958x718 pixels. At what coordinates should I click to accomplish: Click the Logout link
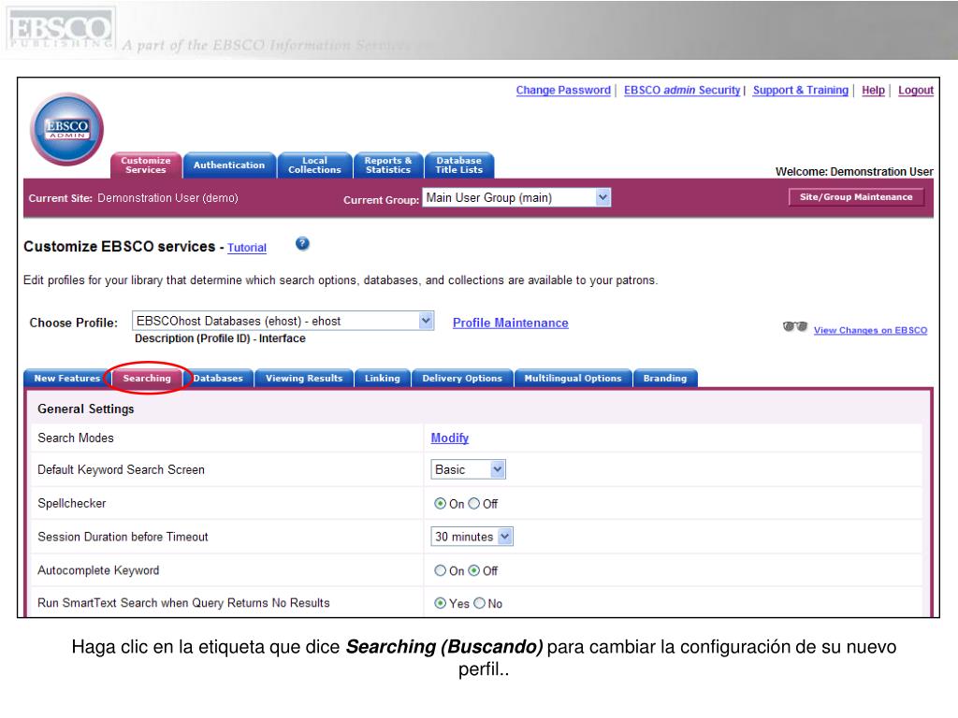pyautogui.click(x=915, y=91)
